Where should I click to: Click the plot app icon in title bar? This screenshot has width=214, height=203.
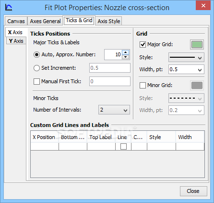click(9, 7)
